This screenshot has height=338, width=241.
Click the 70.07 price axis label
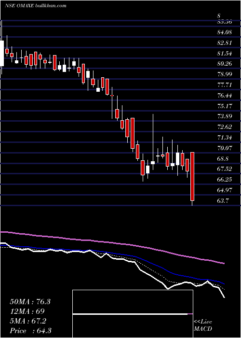[225, 148]
